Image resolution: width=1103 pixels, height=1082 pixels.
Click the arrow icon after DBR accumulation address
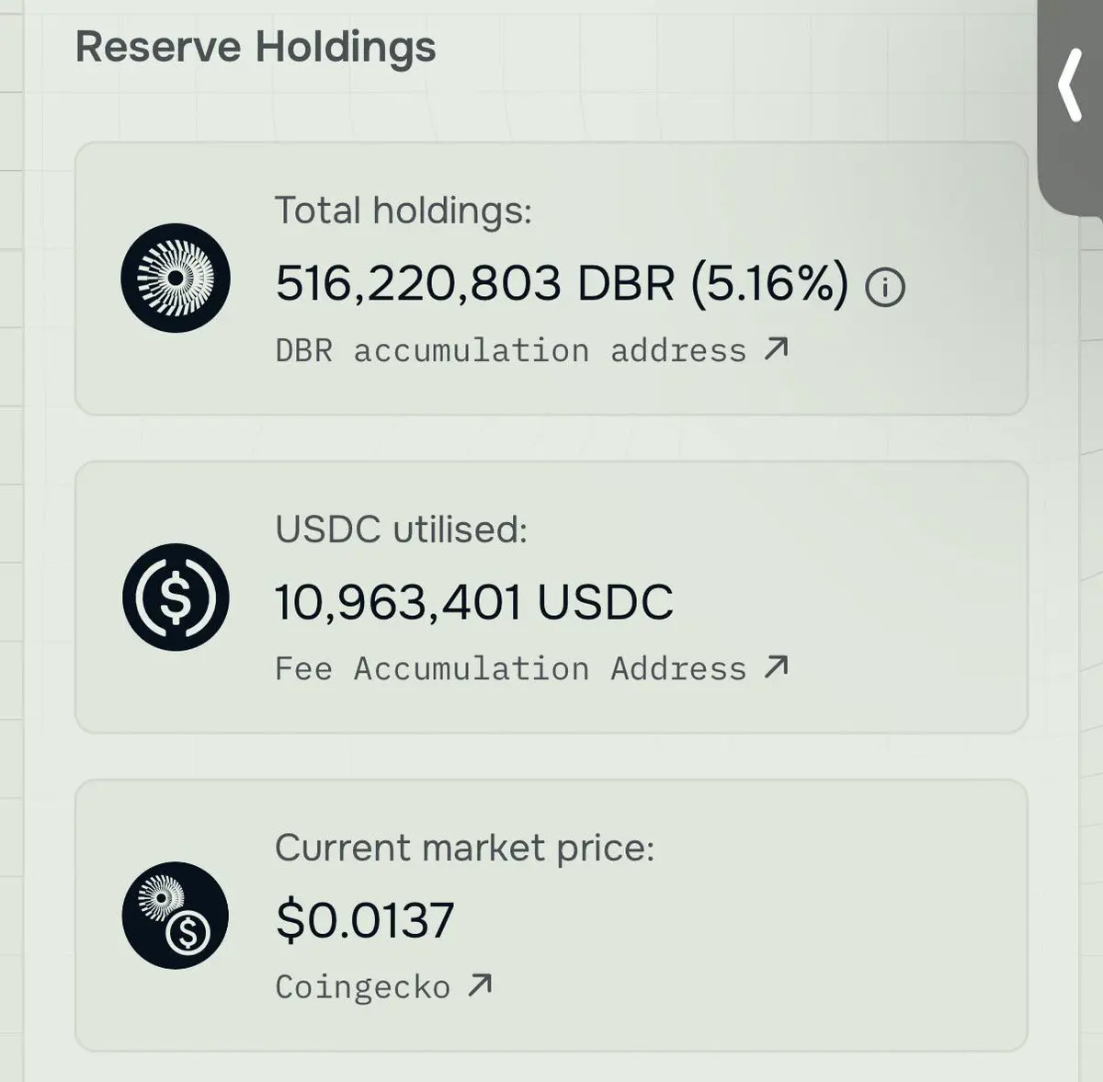[777, 349]
